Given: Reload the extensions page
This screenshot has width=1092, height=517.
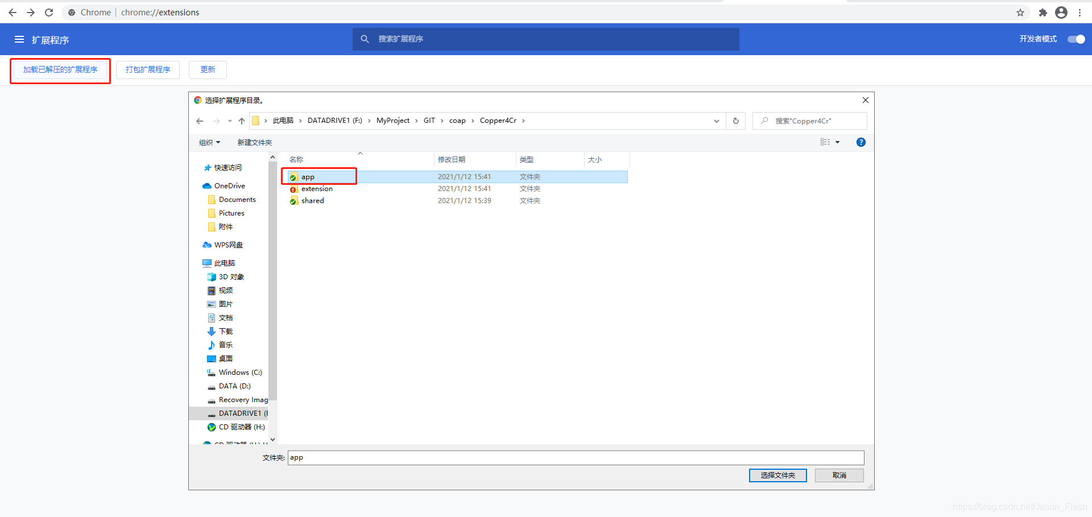Looking at the screenshot, I should coord(49,12).
